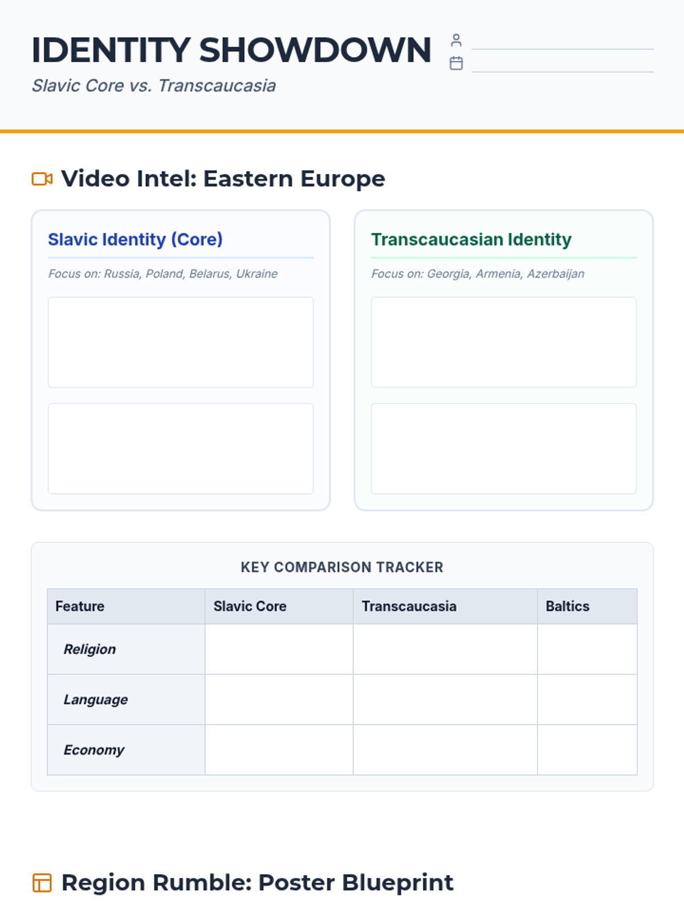
Task: Click second notes box under Transcaucasian Identity
Action: click(x=503, y=449)
